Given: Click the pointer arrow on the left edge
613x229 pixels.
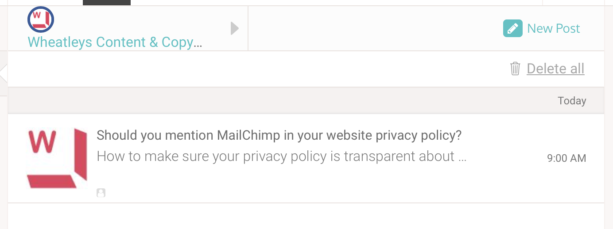Looking at the screenshot, I should click(x=4, y=74).
